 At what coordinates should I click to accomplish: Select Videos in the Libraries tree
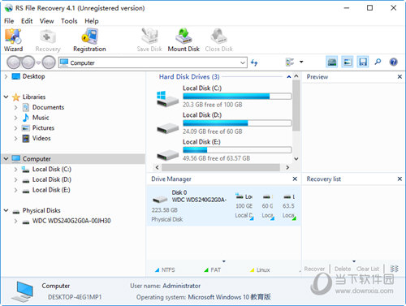click(41, 138)
